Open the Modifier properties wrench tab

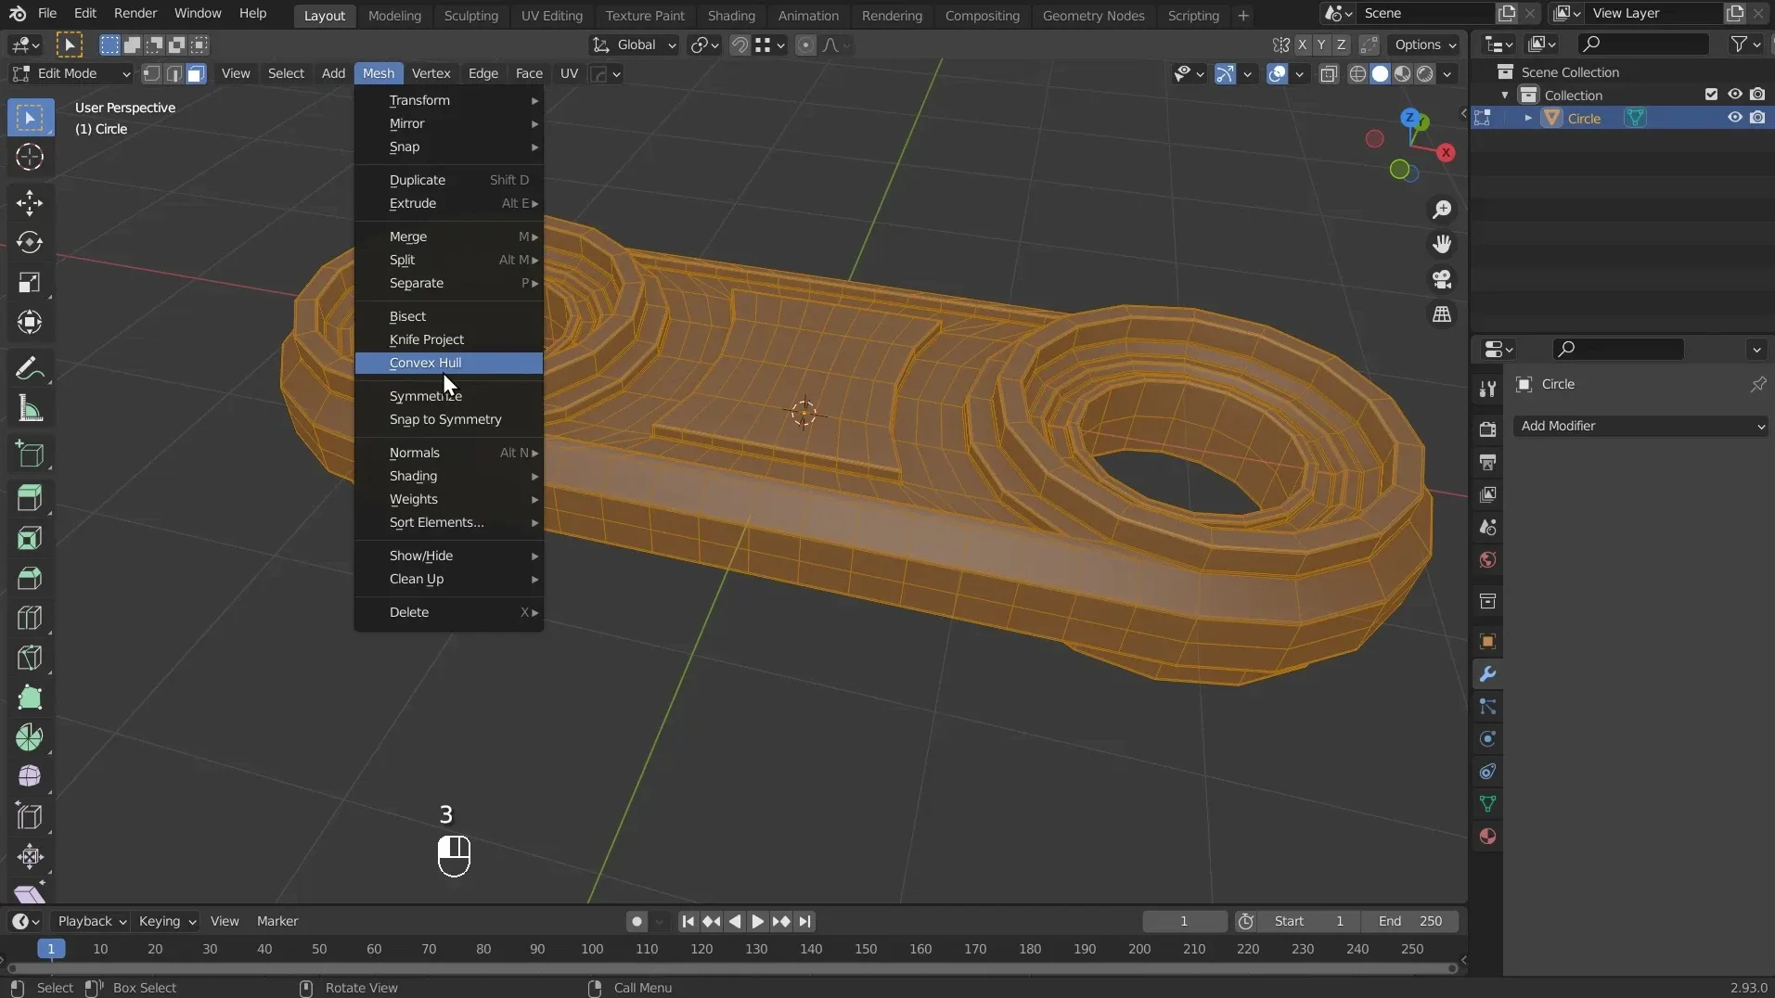(x=1487, y=674)
